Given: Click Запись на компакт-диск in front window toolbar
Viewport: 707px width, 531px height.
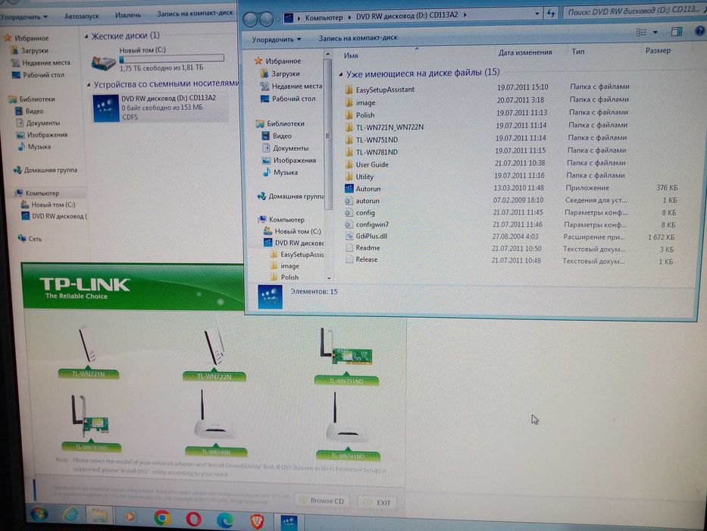Looking at the screenshot, I should [358, 38].
